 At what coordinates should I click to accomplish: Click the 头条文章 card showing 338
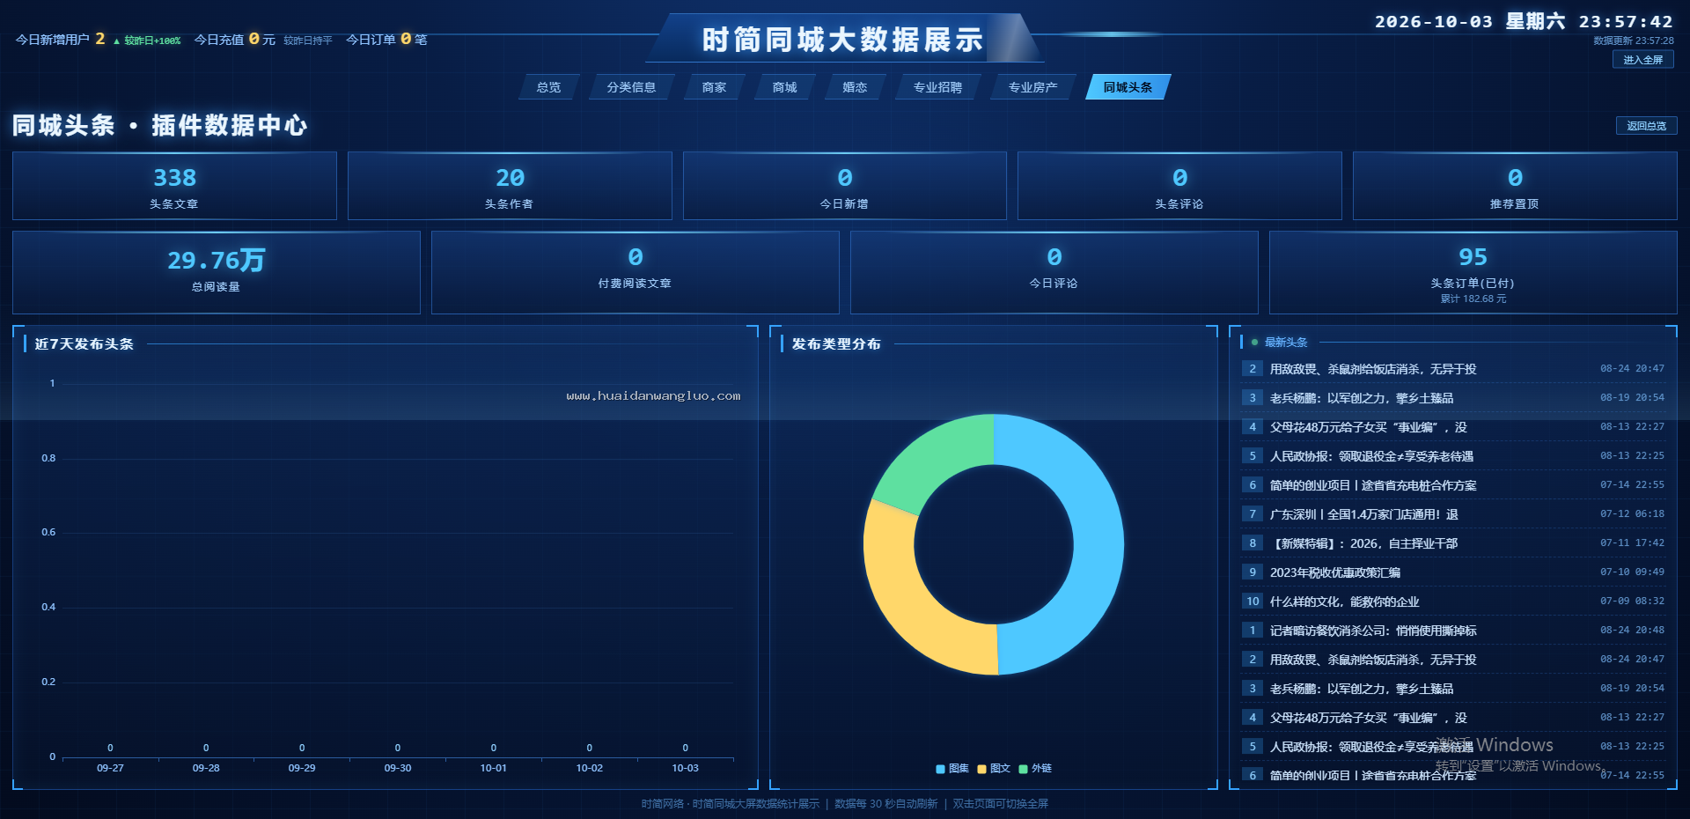tap(174, 186)
